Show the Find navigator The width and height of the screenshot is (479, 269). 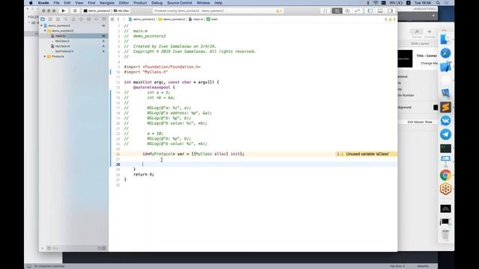click(x=66, y=19)
